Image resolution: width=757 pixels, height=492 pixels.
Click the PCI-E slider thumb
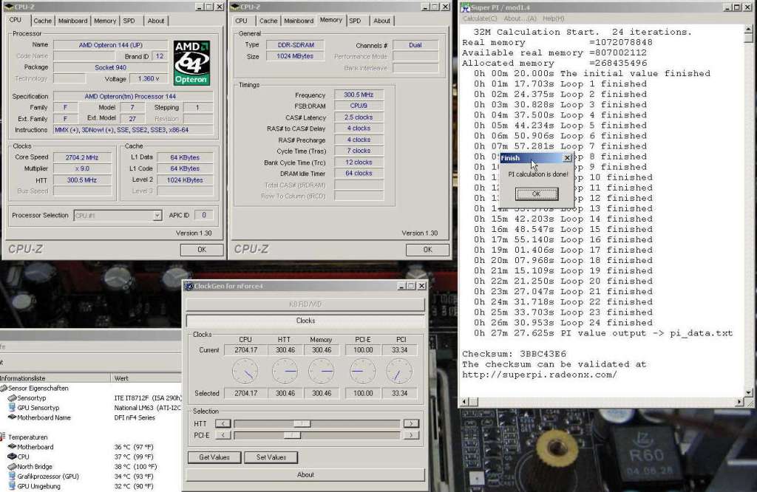click(291, 435)
